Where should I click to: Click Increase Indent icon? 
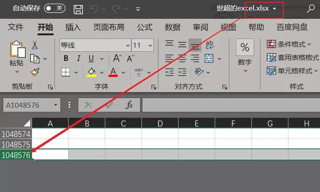click(182, 72)
